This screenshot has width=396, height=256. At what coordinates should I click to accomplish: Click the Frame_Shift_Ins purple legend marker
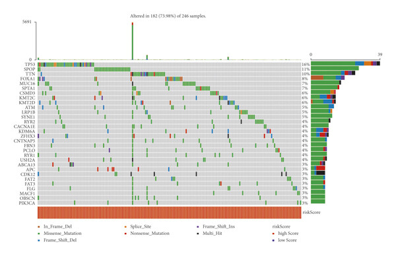198,227
